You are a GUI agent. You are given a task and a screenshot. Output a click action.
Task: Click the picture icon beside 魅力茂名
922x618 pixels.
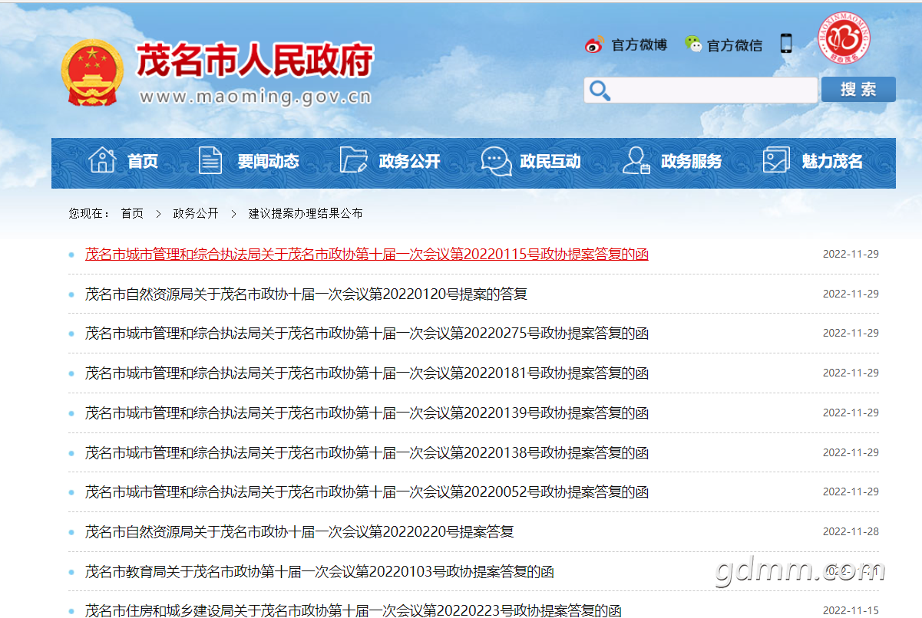click(x=776, y=160)
